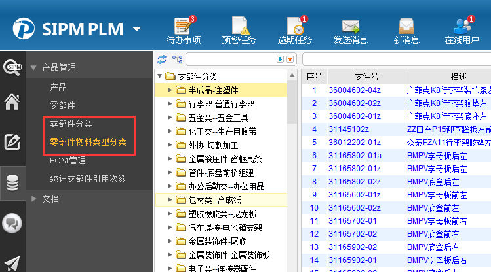Screen dimensions: 491x272
Task: Click the parts list search field
Action: coord(397,59)
